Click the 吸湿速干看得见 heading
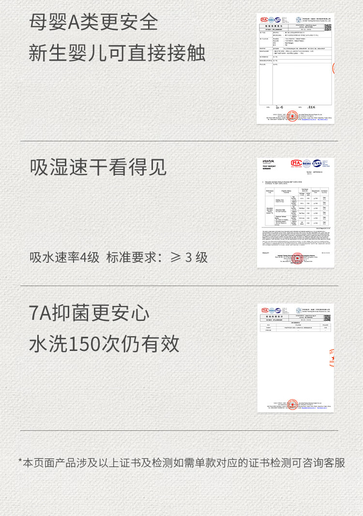Viewport: 363px width, 516px height. click(98, 167)
